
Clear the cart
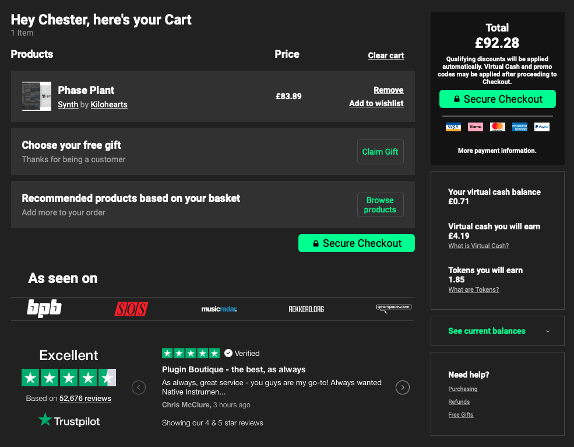pos(386,55)
